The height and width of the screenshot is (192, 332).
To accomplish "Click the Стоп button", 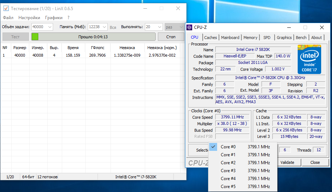I will 171,37.
